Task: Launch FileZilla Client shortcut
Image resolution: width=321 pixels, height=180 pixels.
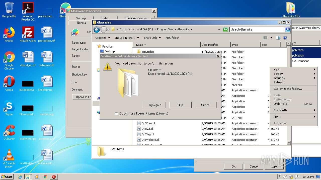Action: click(x=28, y=34)
